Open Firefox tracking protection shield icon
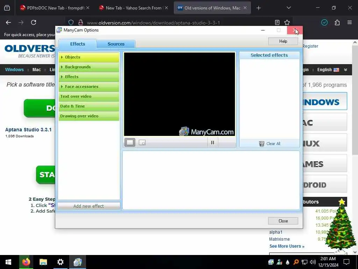 click(71, 22)
